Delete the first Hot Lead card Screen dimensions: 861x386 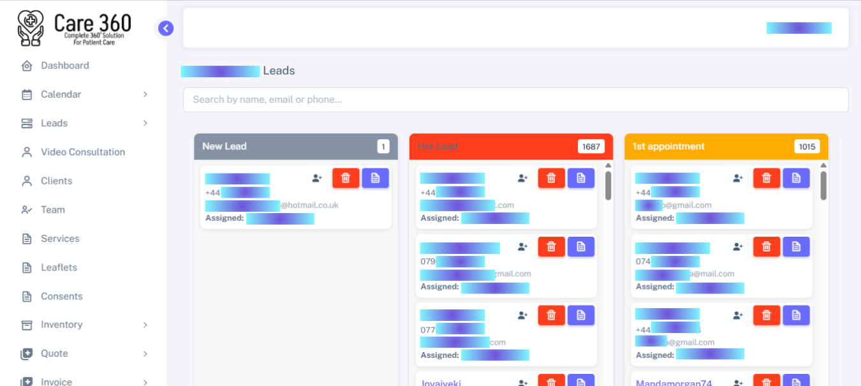551,178
